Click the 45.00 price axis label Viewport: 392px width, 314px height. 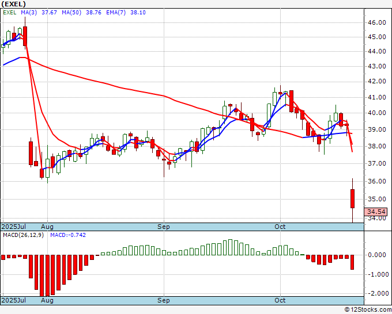coord(377,37)
